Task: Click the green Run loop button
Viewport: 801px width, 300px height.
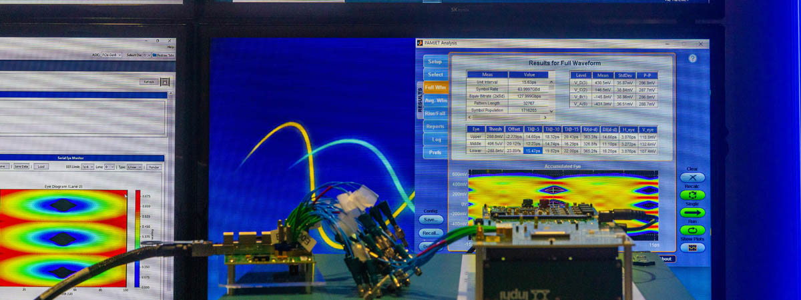Action: pos(692,230)
